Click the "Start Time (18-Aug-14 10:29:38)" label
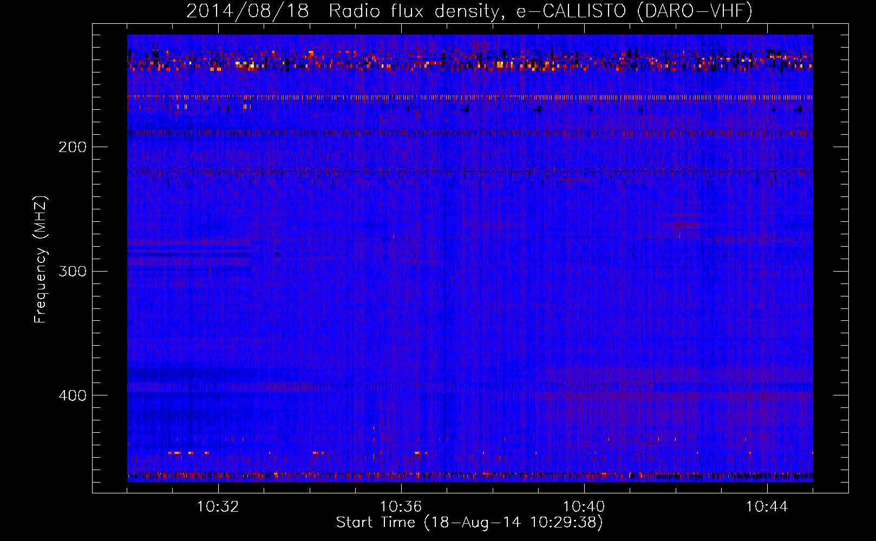876x541 pixels. click(469, 523)
